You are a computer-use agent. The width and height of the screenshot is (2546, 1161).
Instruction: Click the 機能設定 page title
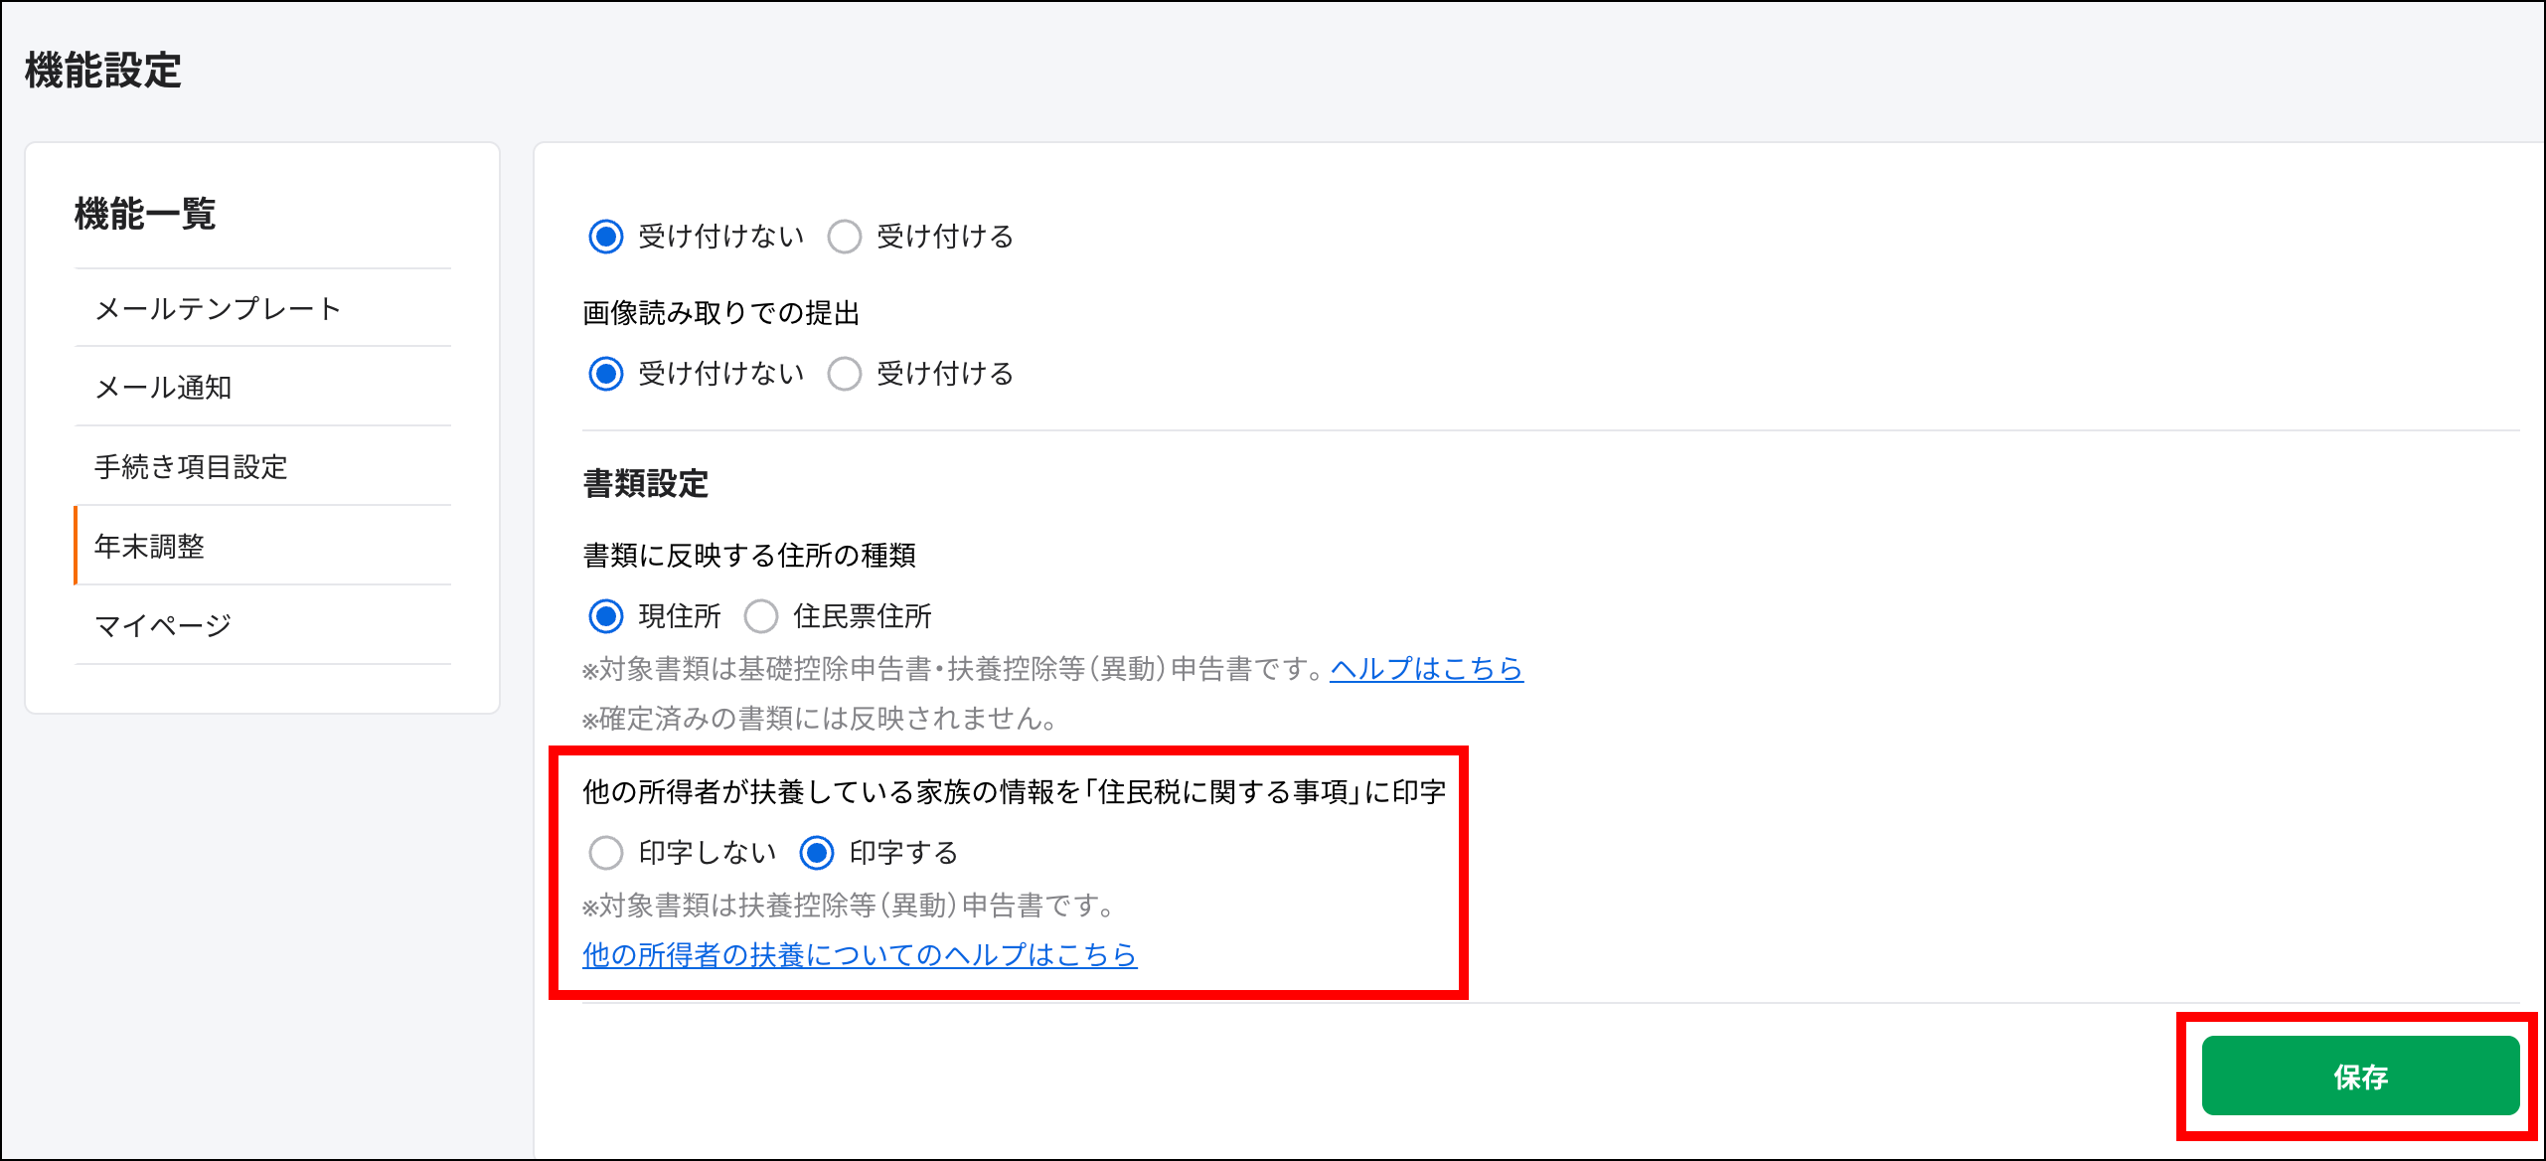(x=103, y=71)
